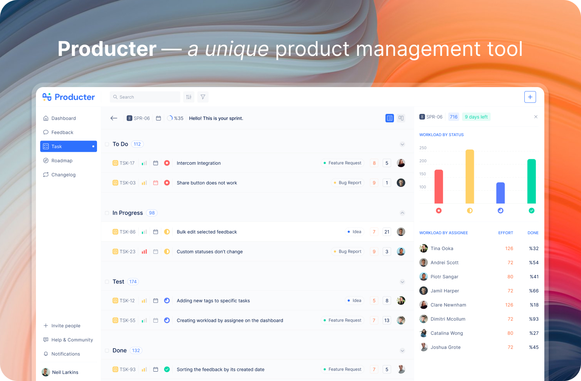581x381 pixels.
Task: Open Invite people
Action: 62,325
